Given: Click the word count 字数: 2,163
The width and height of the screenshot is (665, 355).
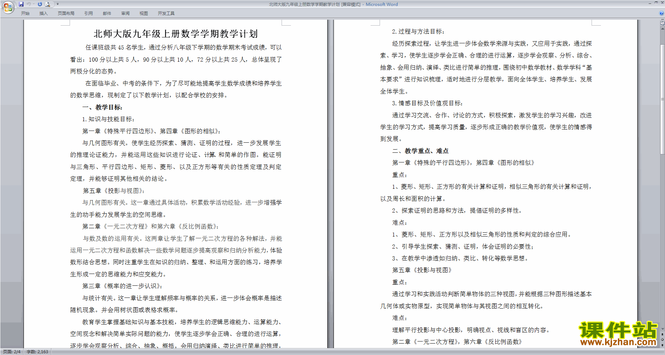Looking at the screenshot, I should 37,352.
